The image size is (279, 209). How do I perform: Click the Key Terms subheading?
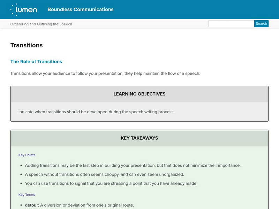tap(27, 195)
